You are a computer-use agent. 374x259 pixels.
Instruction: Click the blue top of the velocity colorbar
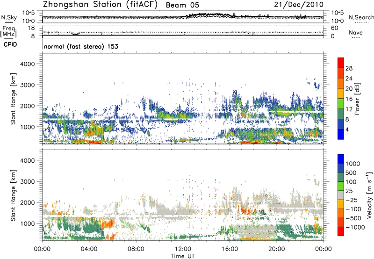[341, 159]
